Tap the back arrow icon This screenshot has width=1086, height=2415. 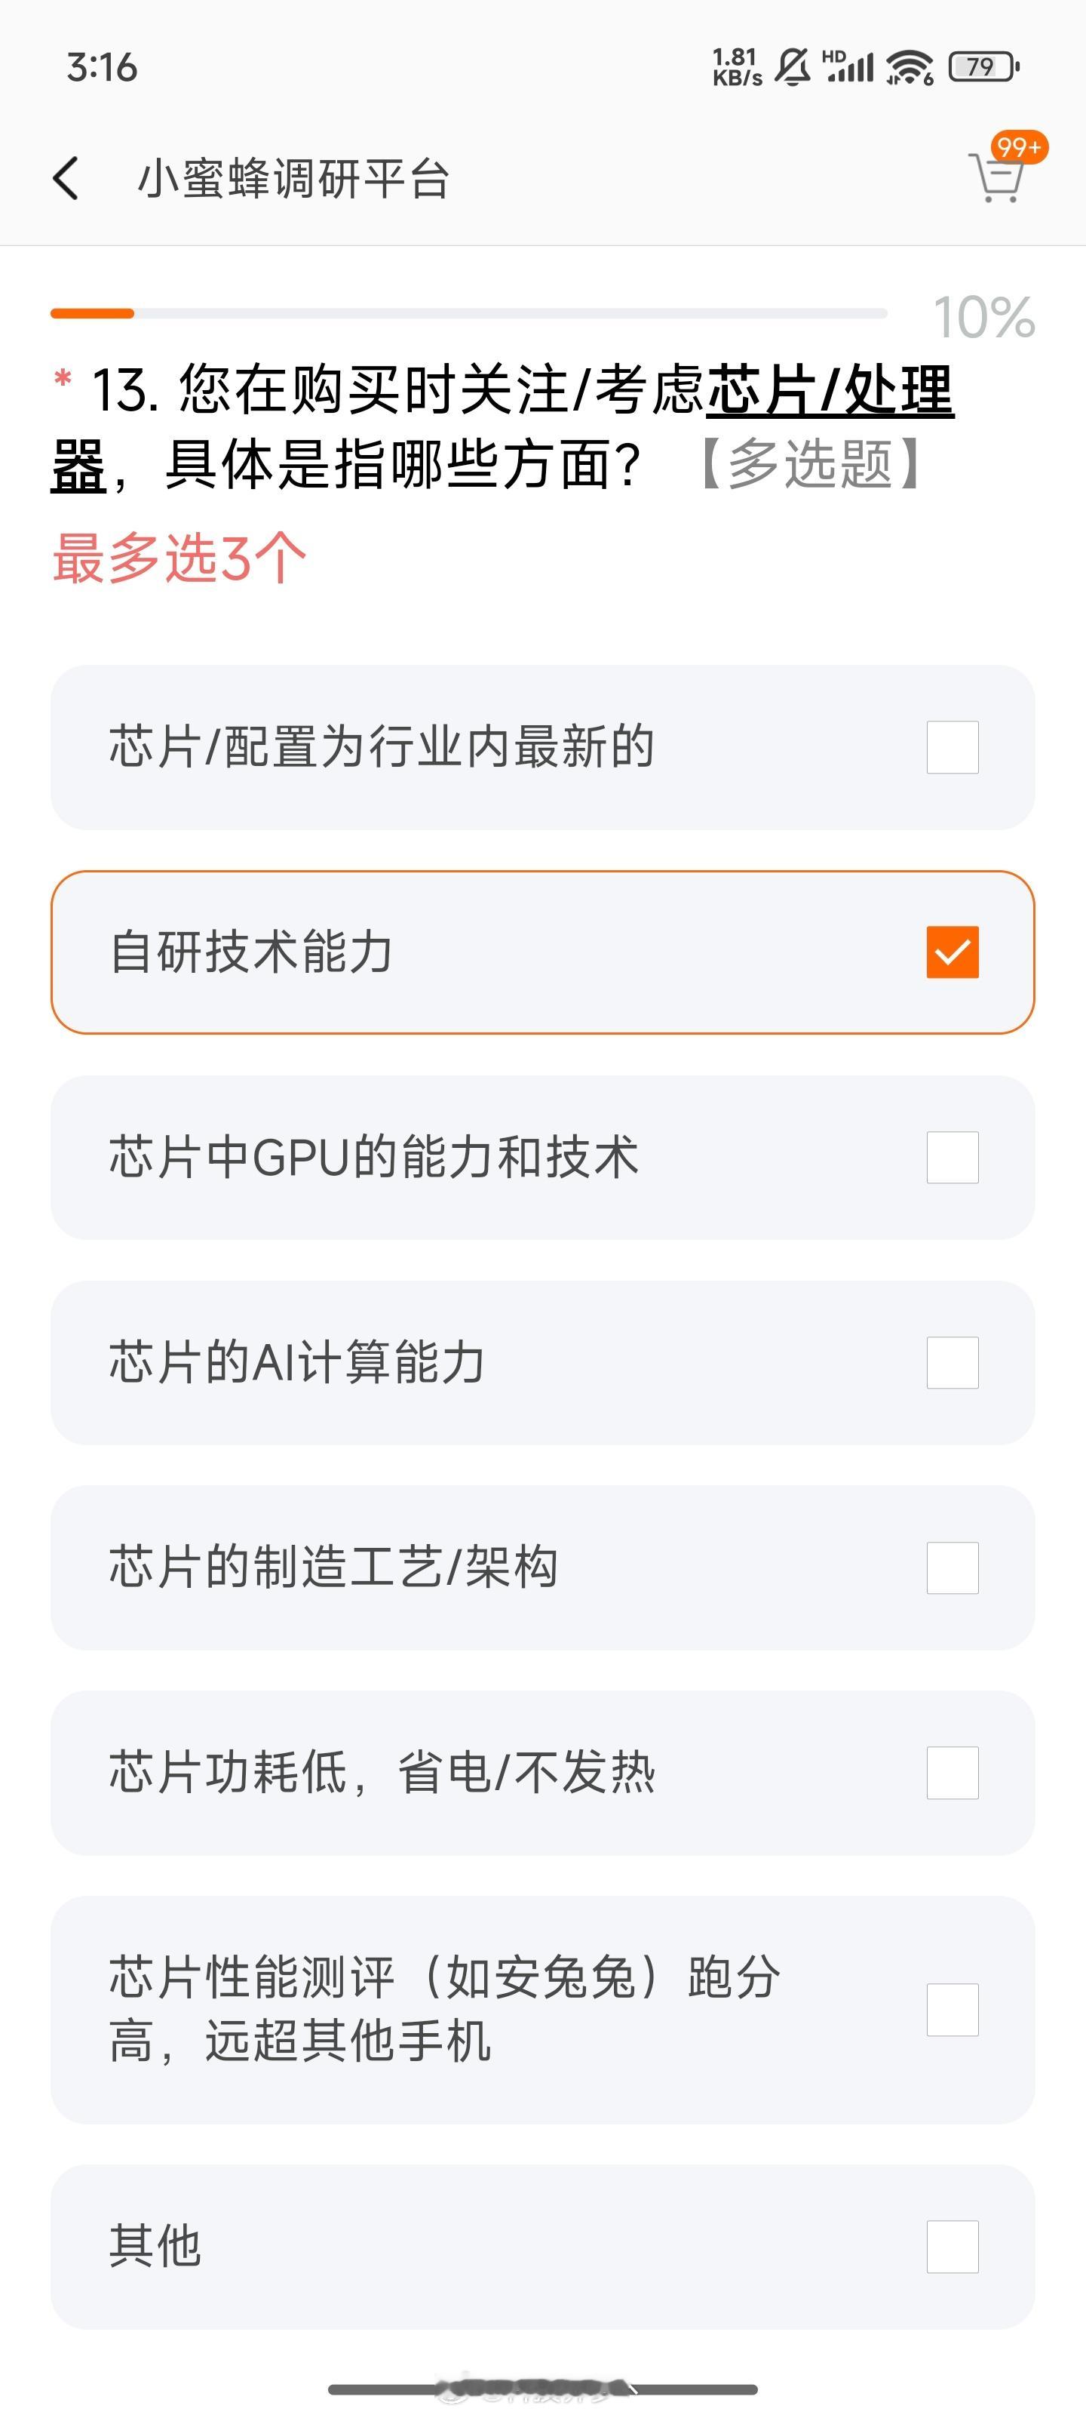click(x=66, y=178)
